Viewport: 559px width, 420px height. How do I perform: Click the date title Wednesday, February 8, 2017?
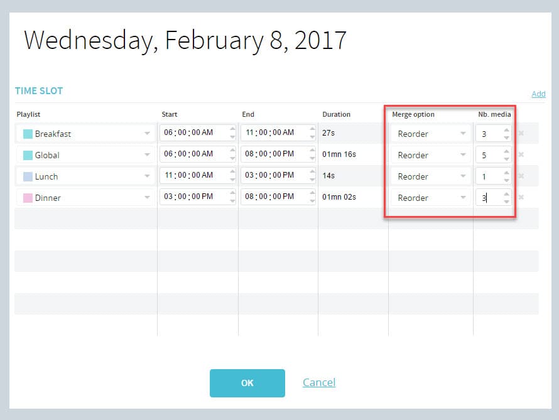click(185, 40)
